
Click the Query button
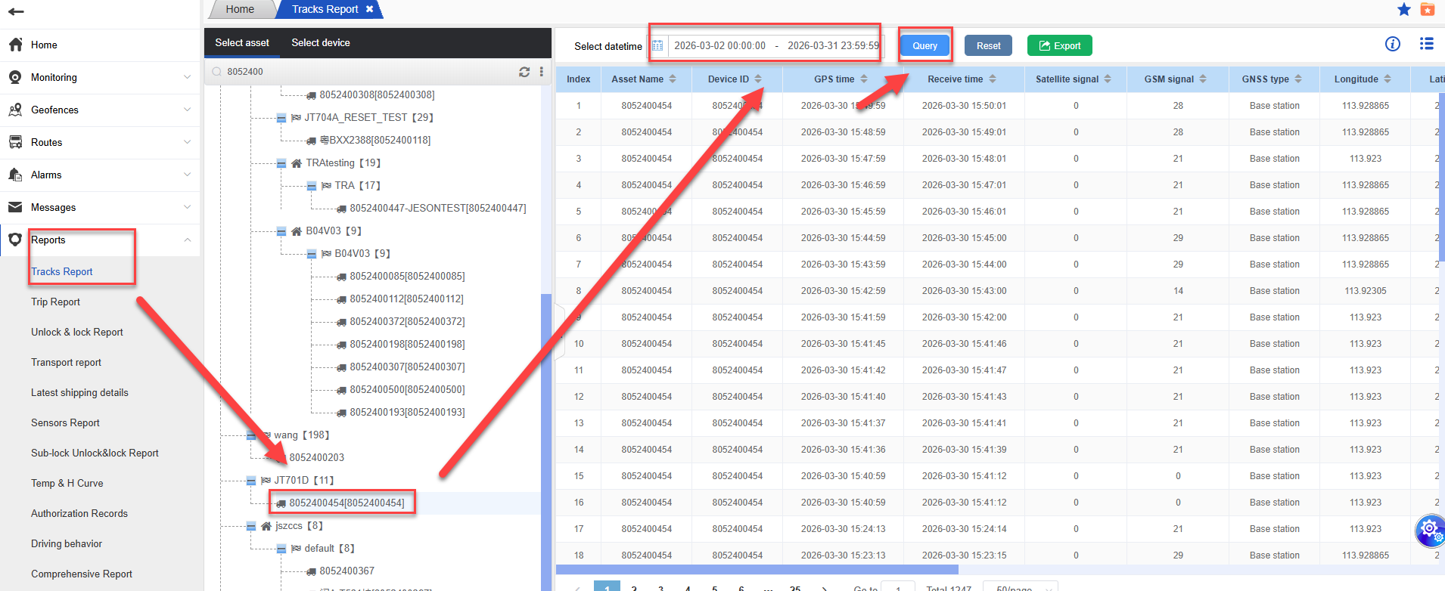coord(924,46)
